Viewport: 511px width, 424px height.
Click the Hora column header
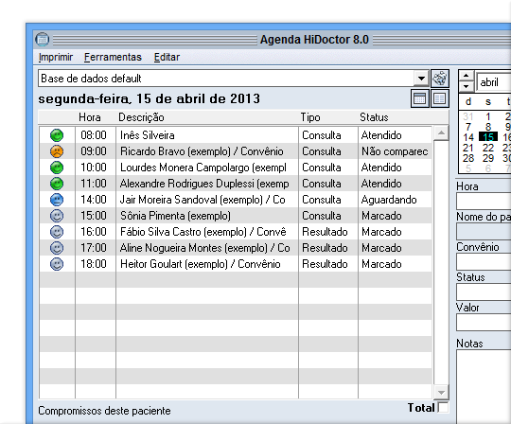[x=90, y=117]
